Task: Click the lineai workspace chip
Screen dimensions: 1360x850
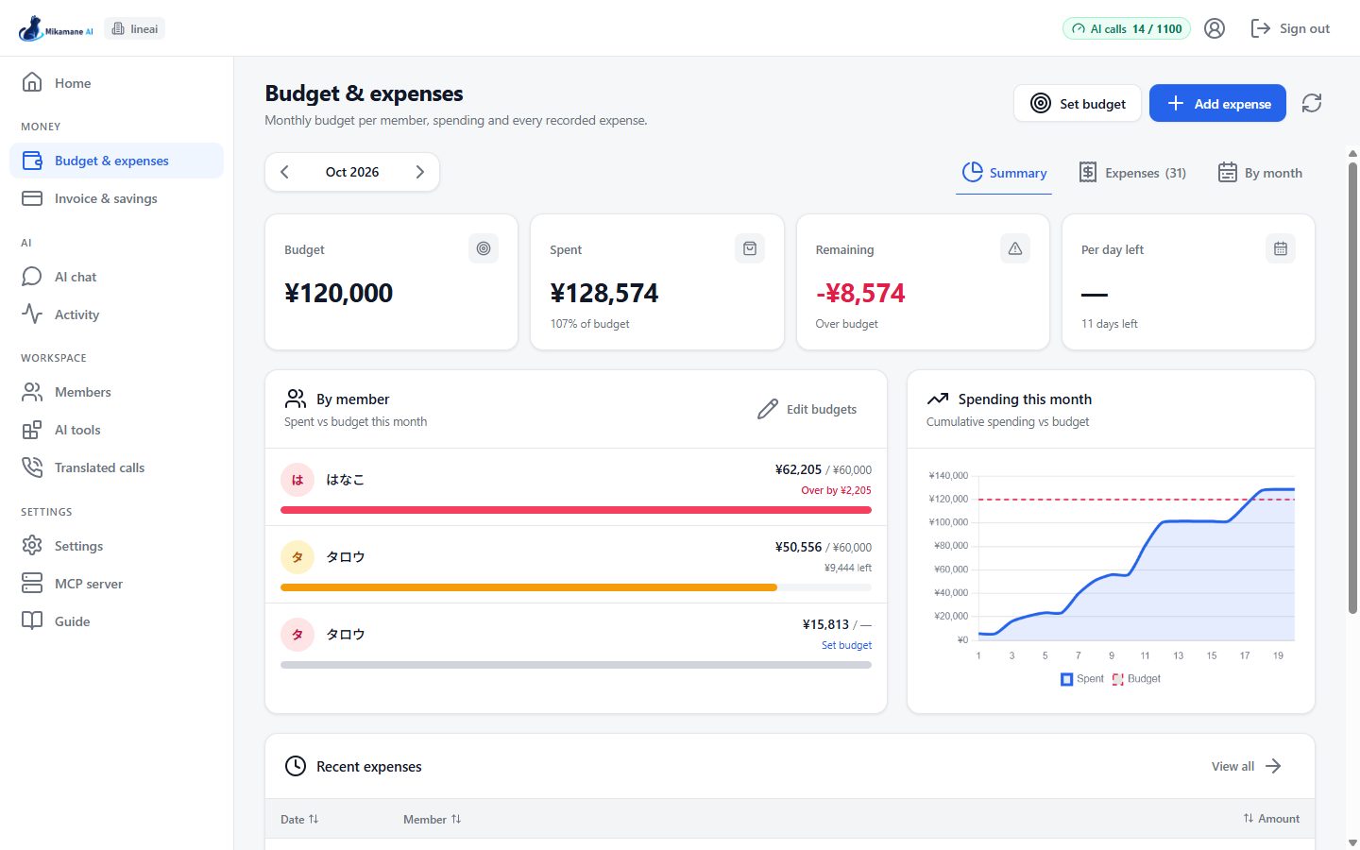Action: (135, 28)
